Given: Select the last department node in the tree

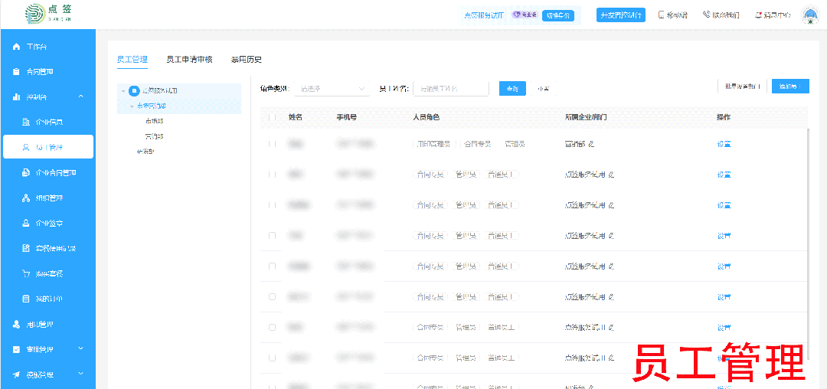Looking at the screenshot, I should (145, 152).
